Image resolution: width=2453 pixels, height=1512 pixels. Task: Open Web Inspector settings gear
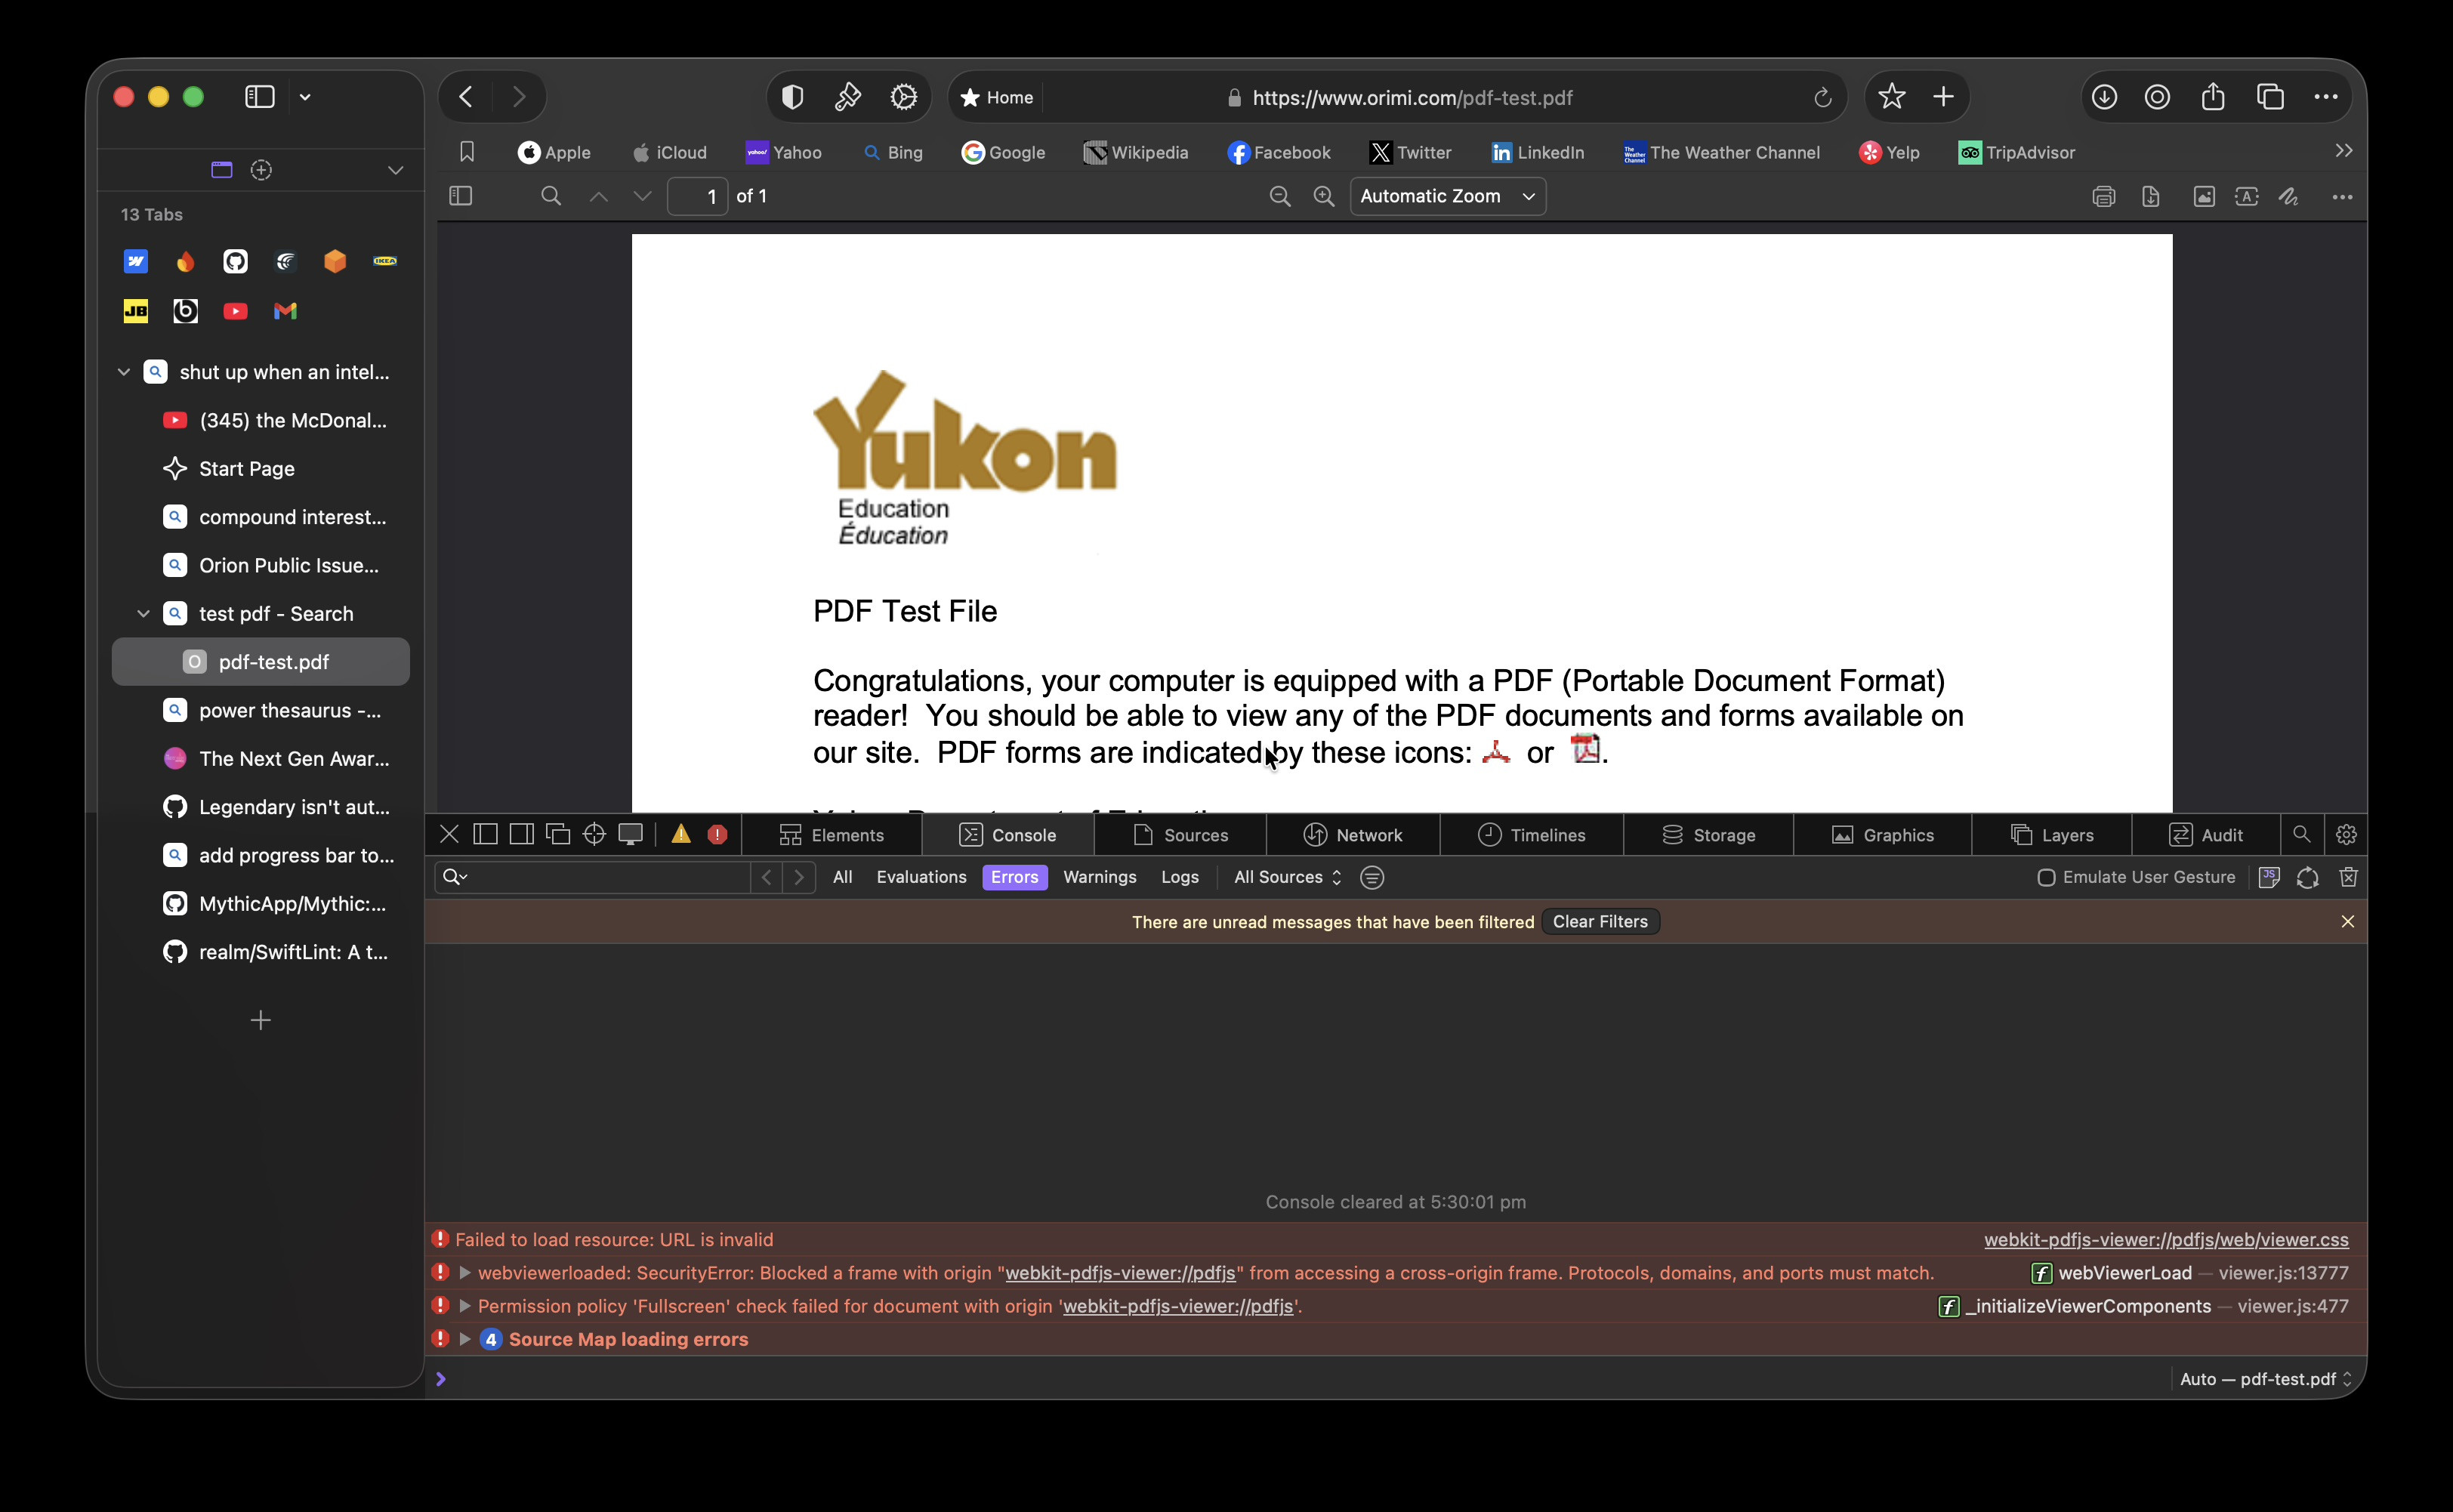2346,835
